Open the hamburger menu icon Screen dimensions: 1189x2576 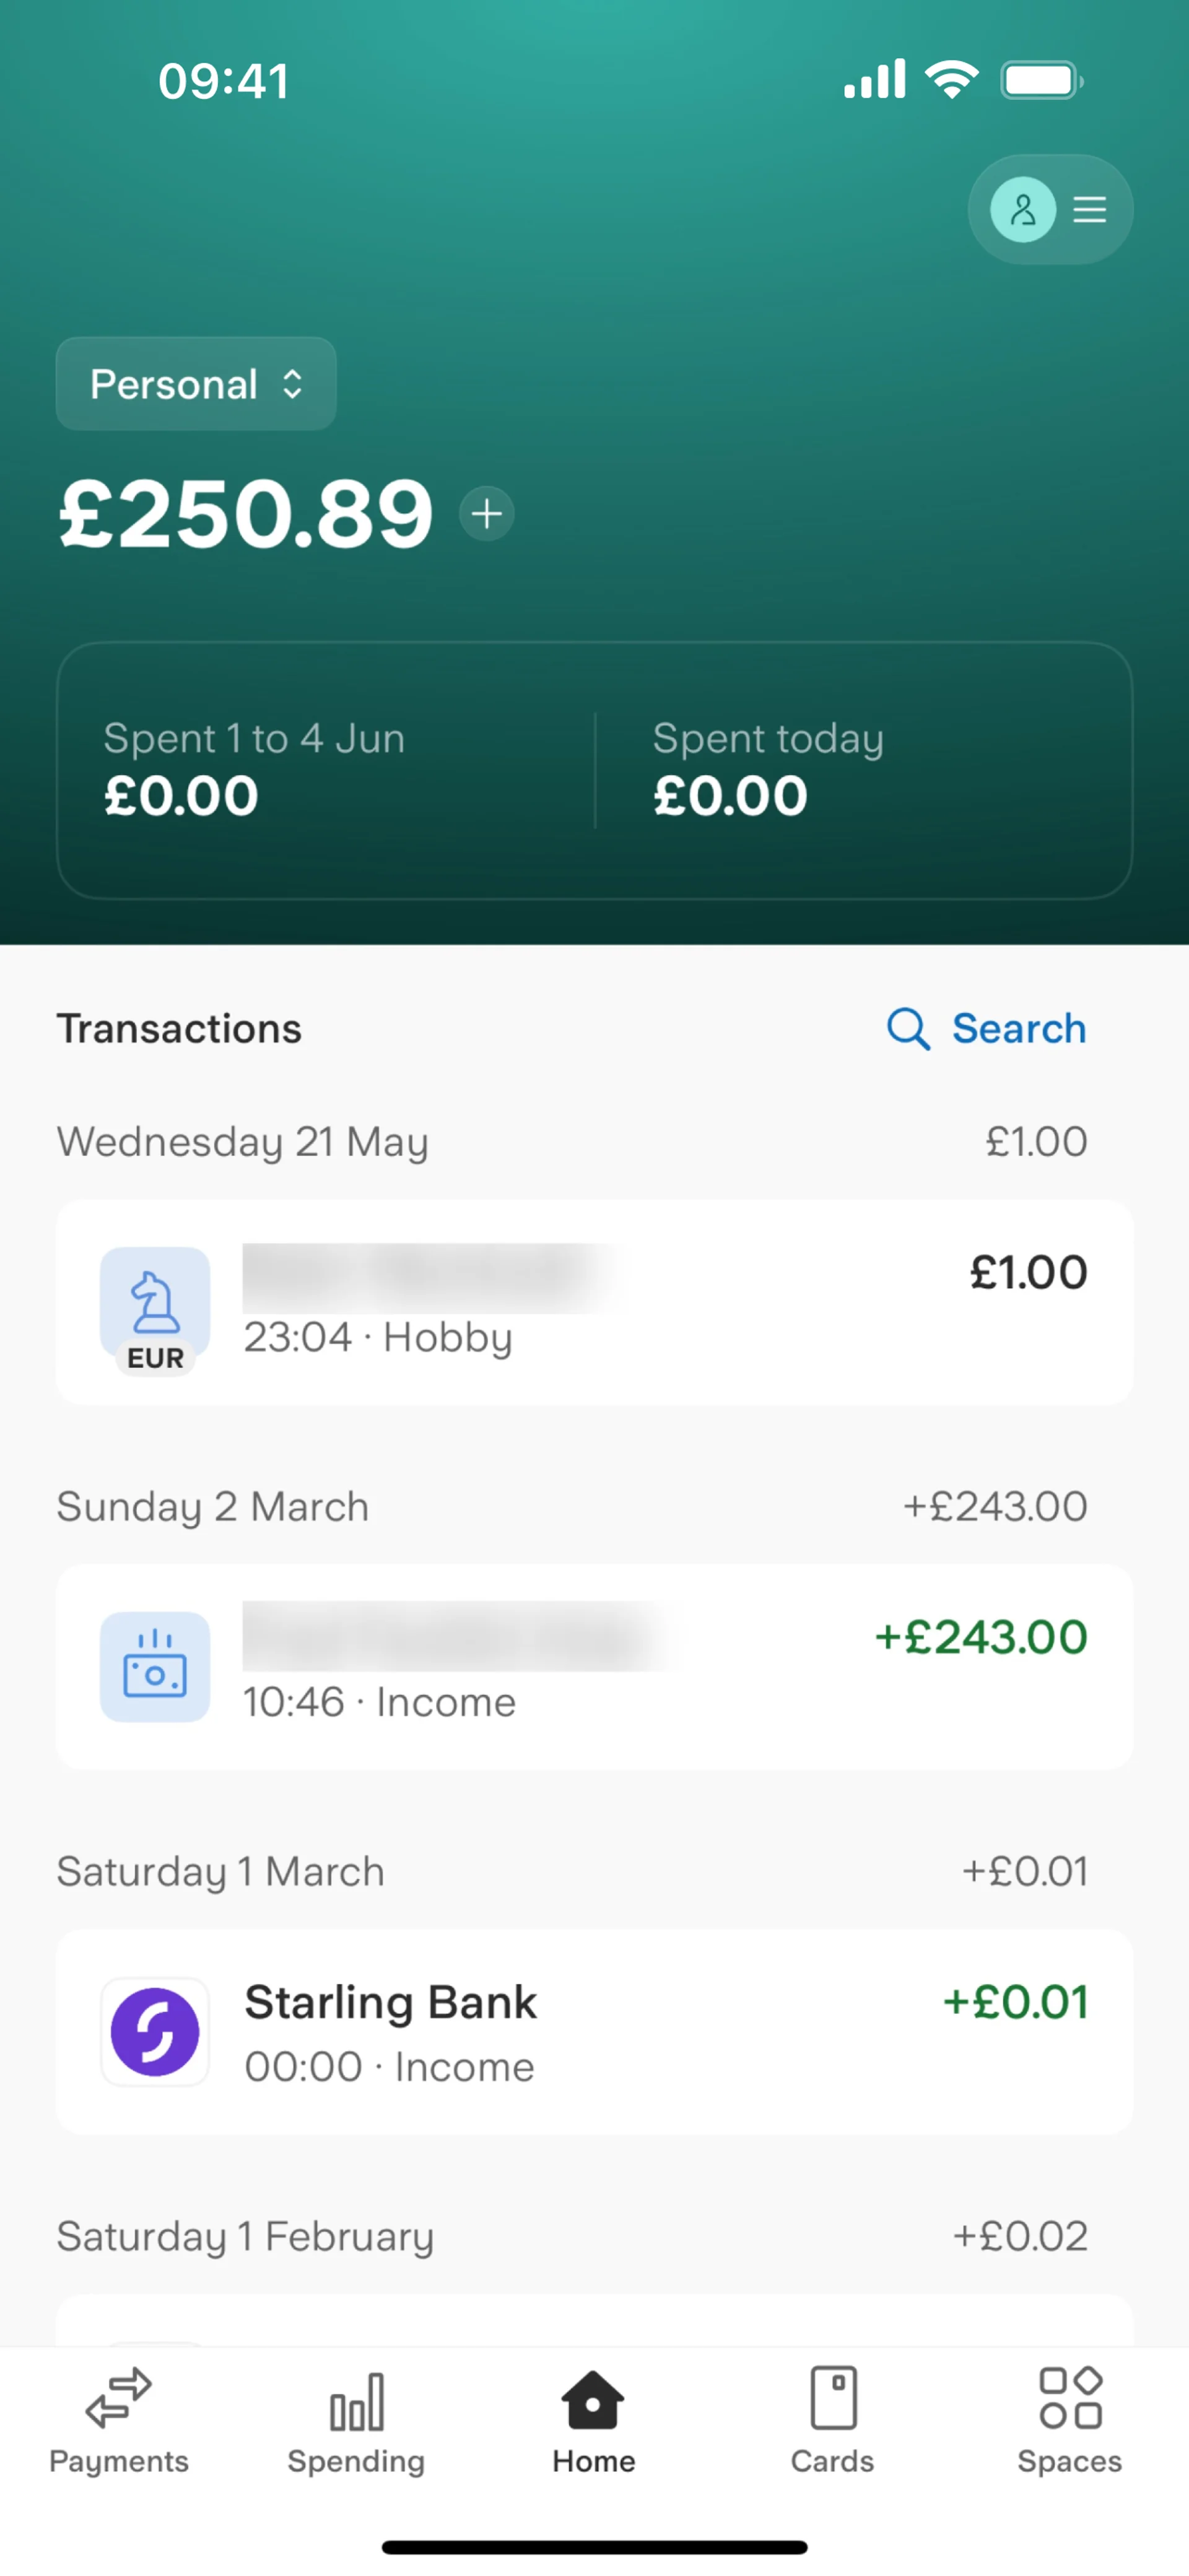tap(1089, 209)
